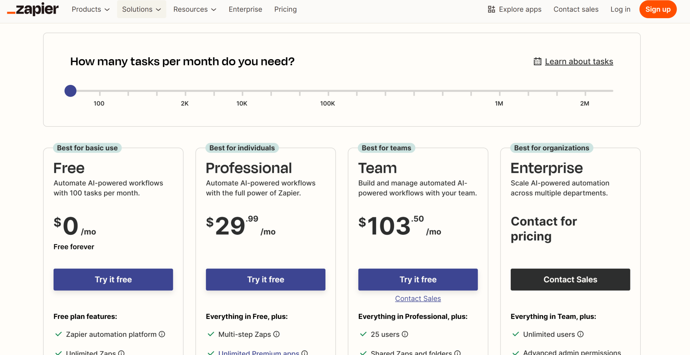
Task: Click Contact Sales under the Team plan
Action: click(418, 298)
